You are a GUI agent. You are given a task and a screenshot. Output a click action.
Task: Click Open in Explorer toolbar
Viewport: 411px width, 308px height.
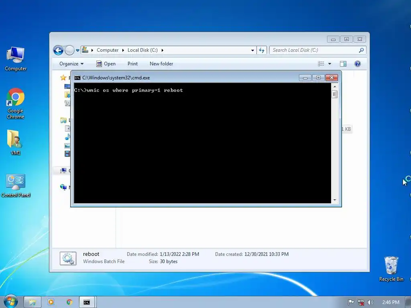click(x=106, y=64)
